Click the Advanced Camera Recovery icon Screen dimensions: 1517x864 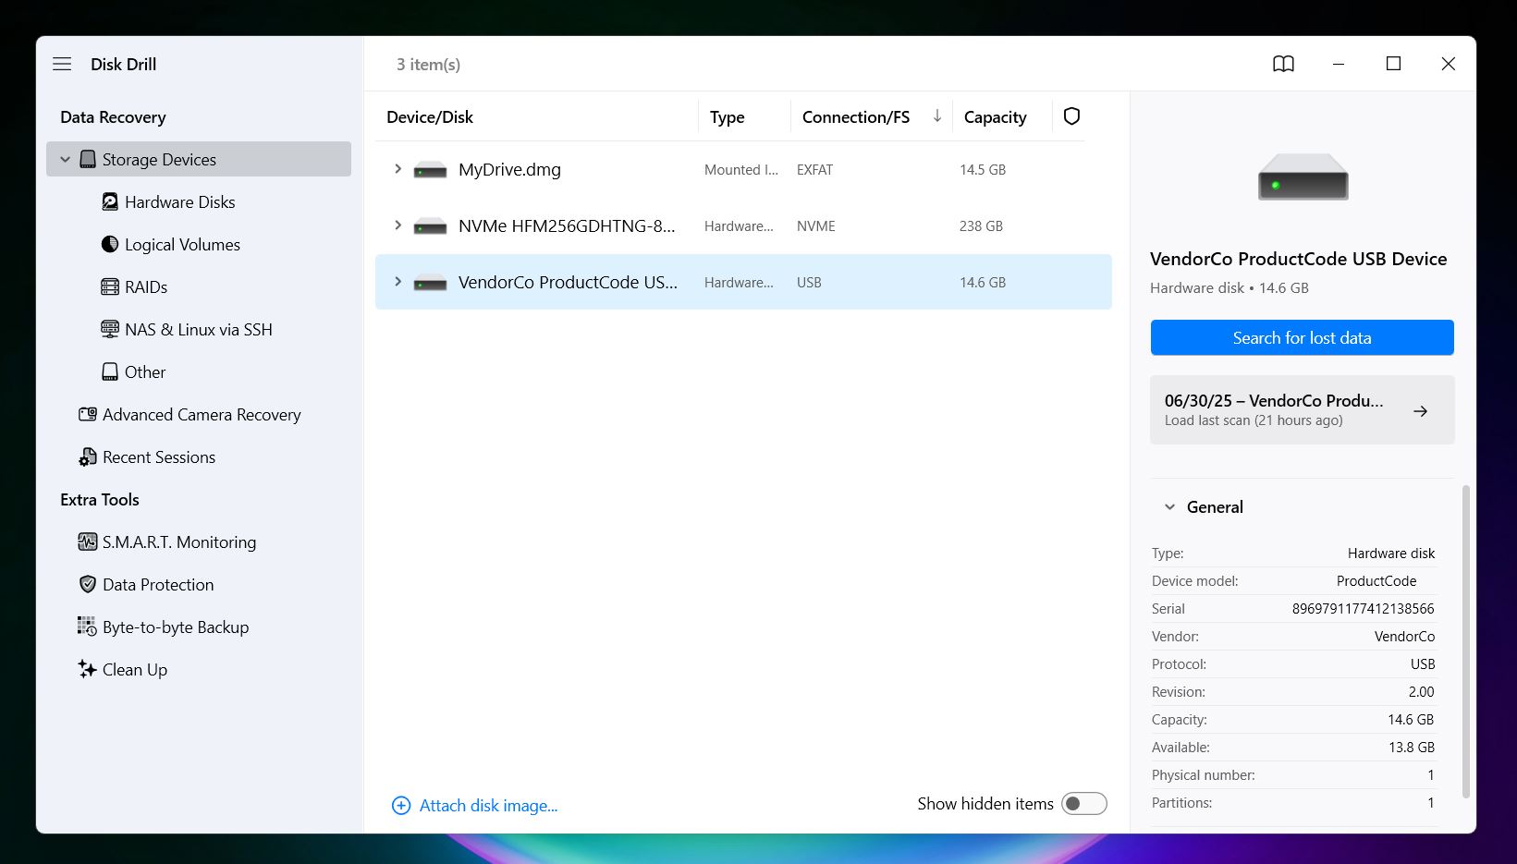pyautogui.click(x=88, y=414)
